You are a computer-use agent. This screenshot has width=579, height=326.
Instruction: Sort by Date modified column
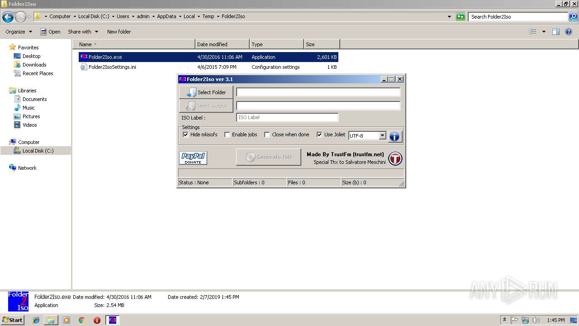(x=222, y=44)
